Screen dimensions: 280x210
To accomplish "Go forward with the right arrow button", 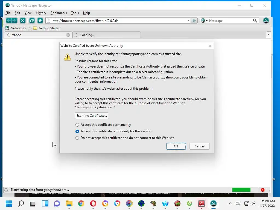I will point(14,21).
